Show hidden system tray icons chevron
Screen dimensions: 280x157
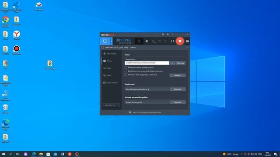click(241, 154)
